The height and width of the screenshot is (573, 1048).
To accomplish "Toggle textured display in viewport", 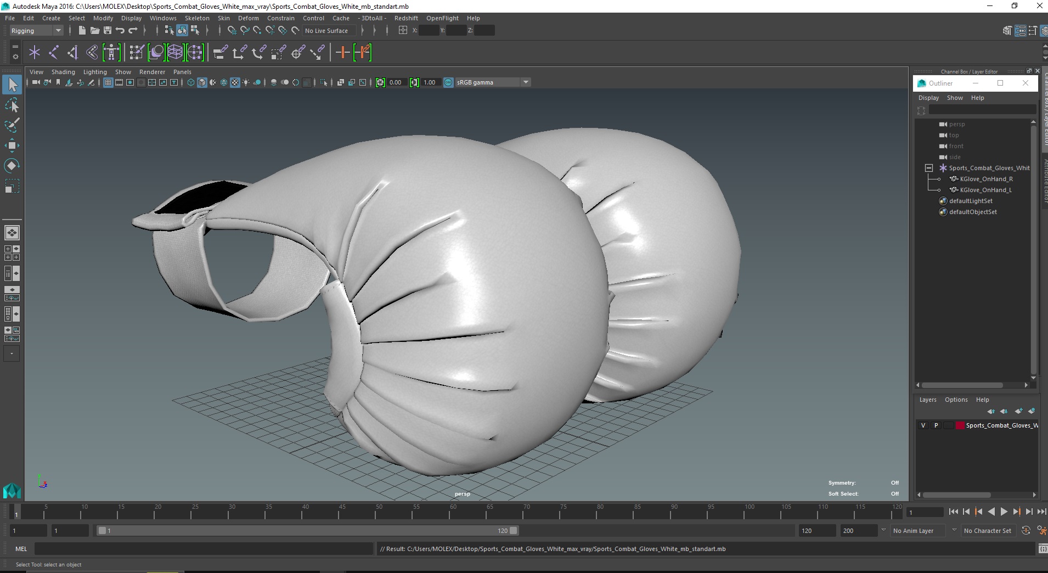I will (235, 82).
